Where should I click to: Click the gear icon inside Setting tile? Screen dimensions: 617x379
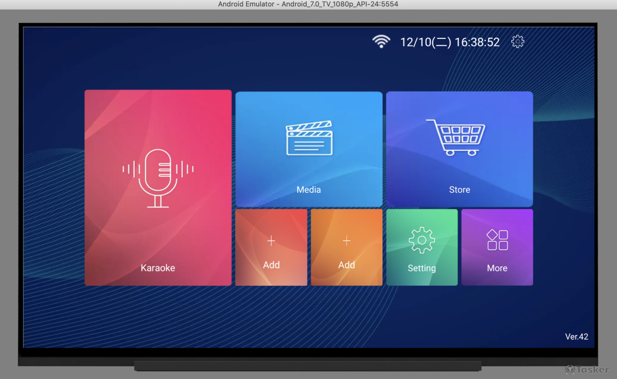(x=421, y=239)
